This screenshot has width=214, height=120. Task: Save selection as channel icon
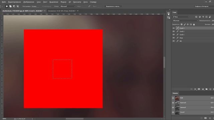205,118
